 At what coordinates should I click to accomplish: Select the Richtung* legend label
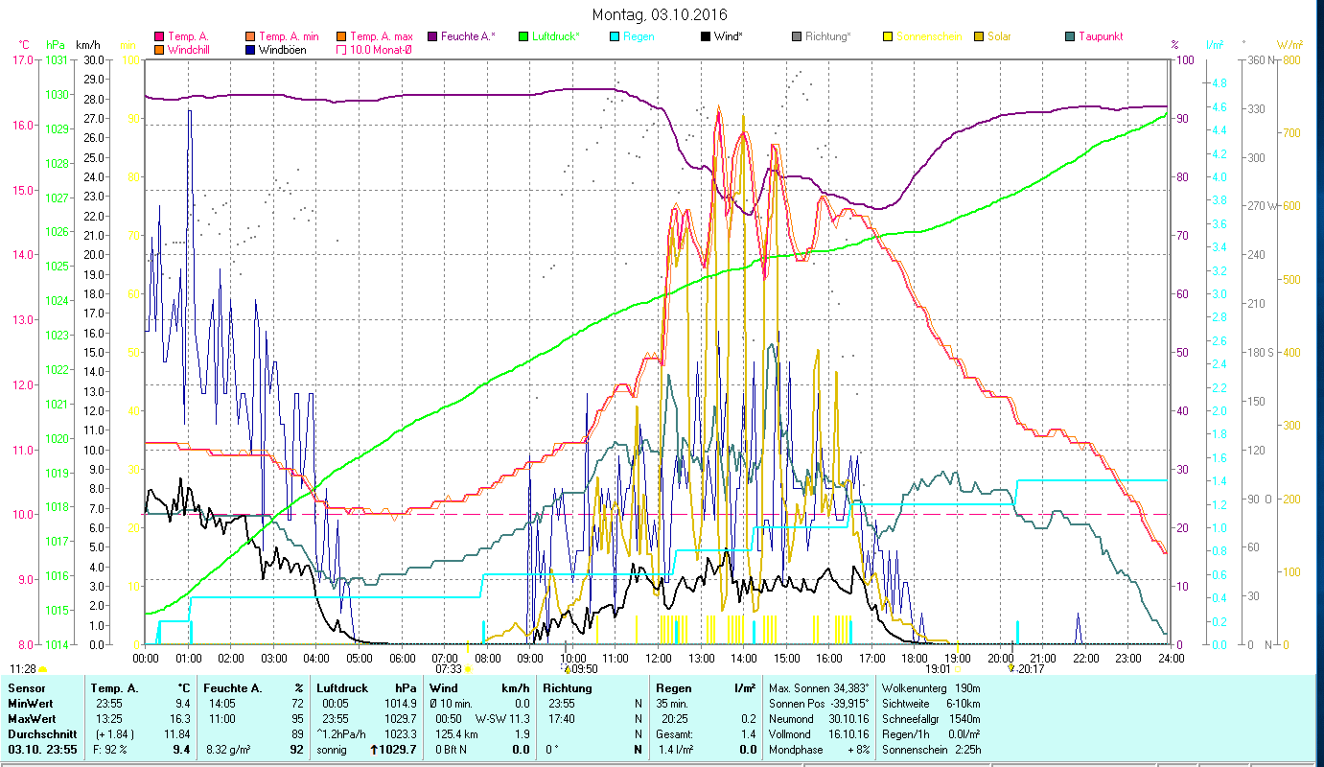828,36
